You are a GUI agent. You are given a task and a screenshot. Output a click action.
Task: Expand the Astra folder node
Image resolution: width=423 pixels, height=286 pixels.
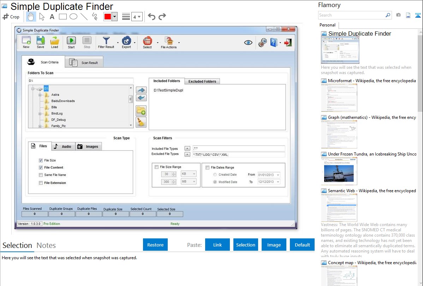40,95
